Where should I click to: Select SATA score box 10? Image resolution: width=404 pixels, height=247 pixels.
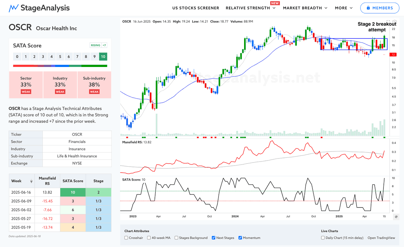tap(103, 57)
